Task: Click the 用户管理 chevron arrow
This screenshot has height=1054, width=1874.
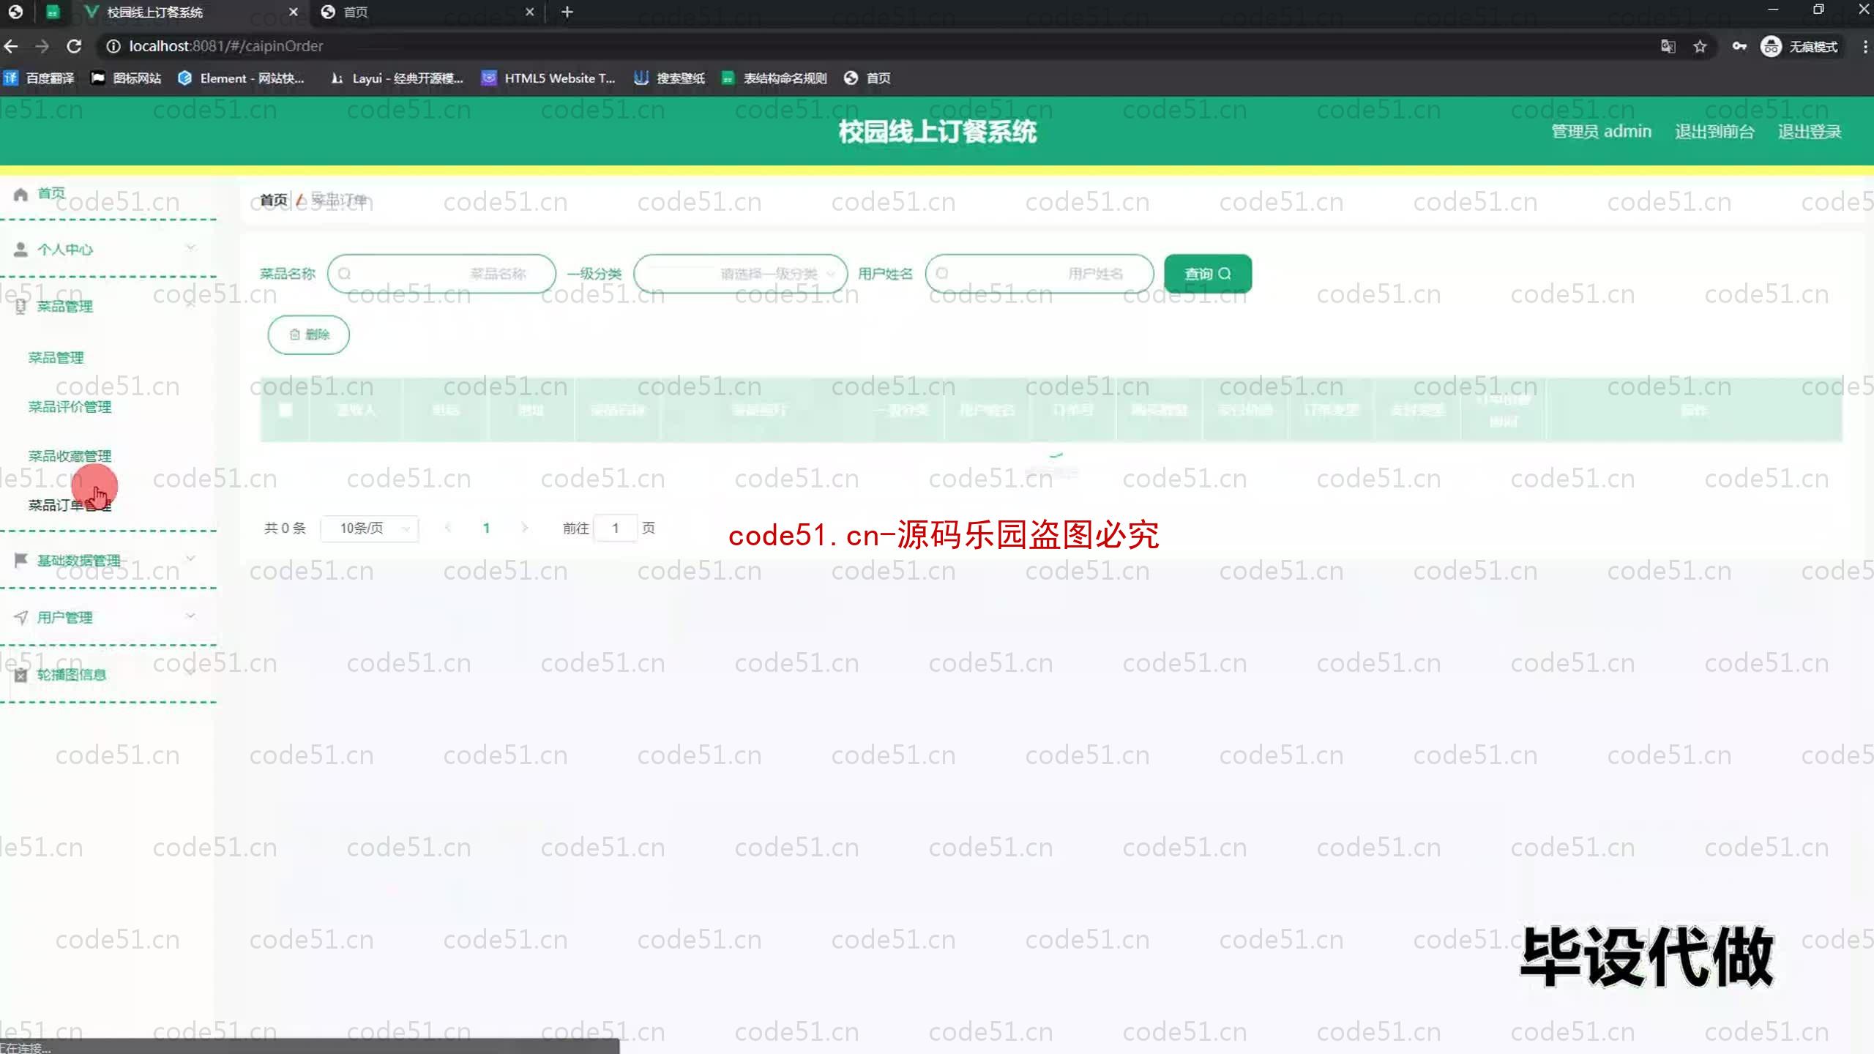Action: pos(190,616)
